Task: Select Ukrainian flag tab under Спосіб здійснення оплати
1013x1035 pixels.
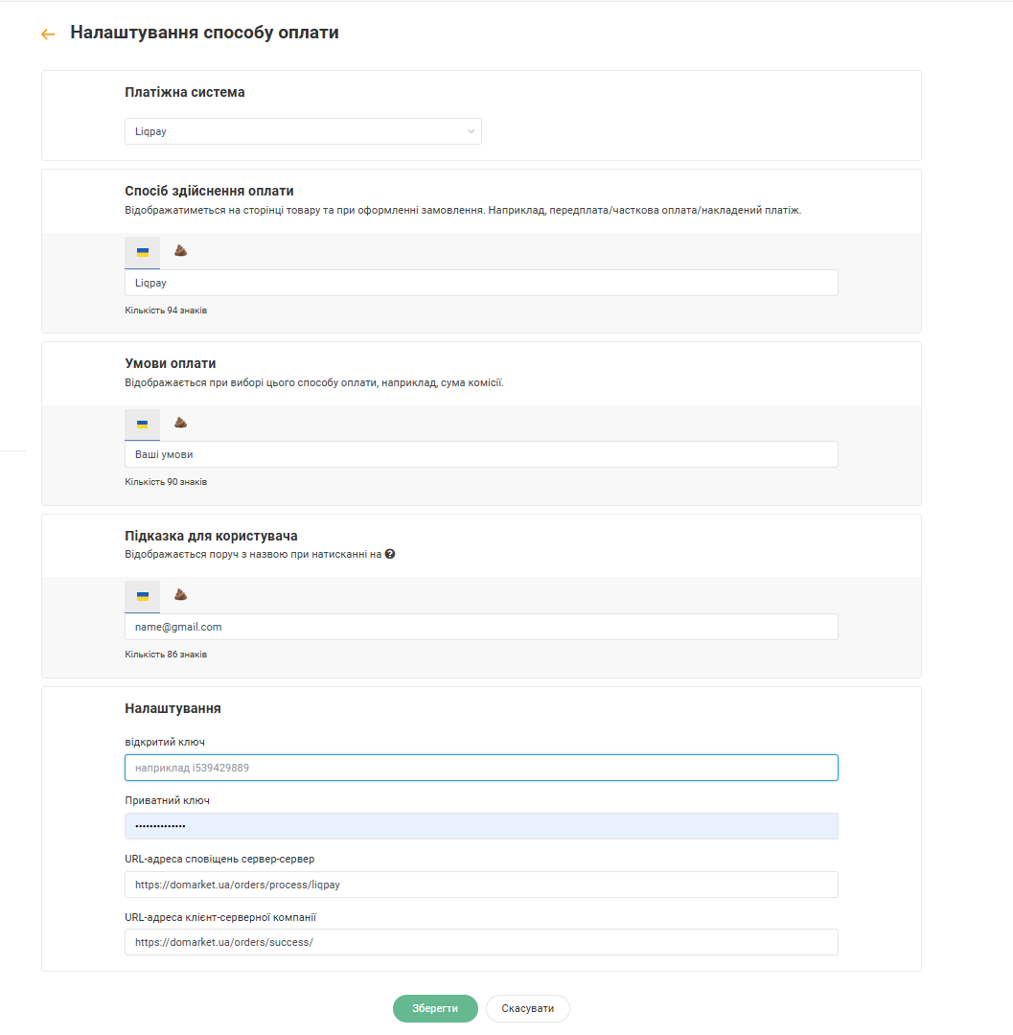Action: pyautogui.click(x=143, y=252)
